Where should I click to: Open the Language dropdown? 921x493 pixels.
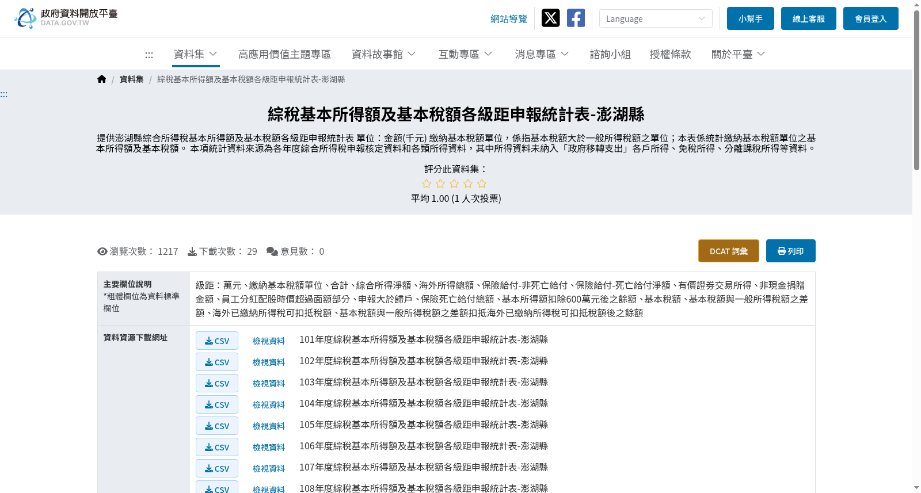coord(656,18)
